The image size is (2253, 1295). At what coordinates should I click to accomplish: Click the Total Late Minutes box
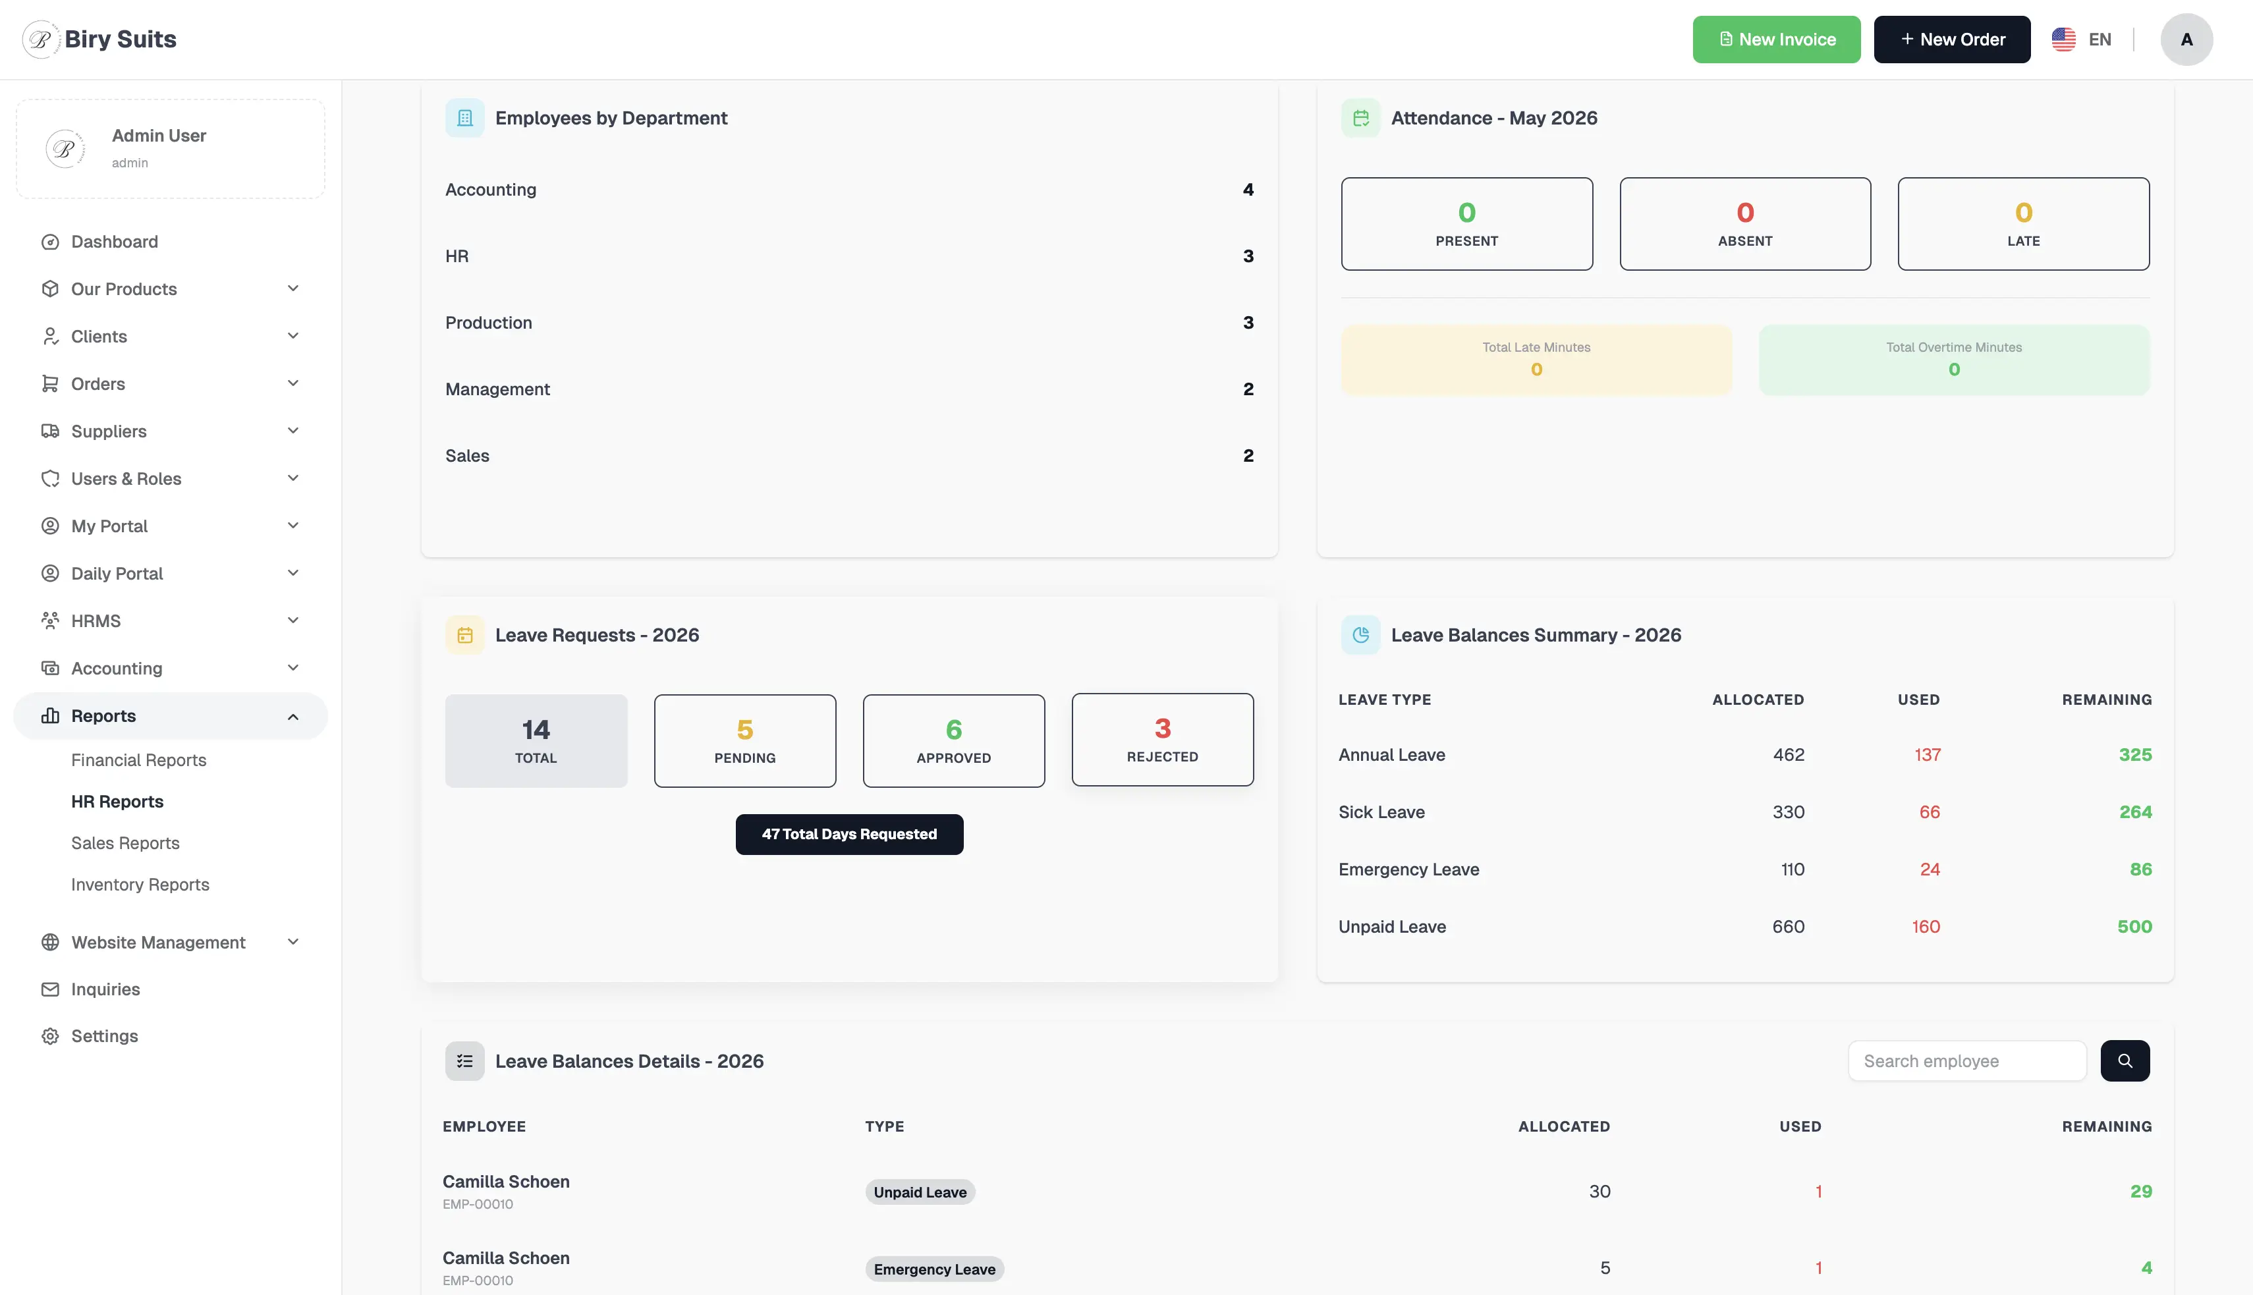pos(1536,360)
